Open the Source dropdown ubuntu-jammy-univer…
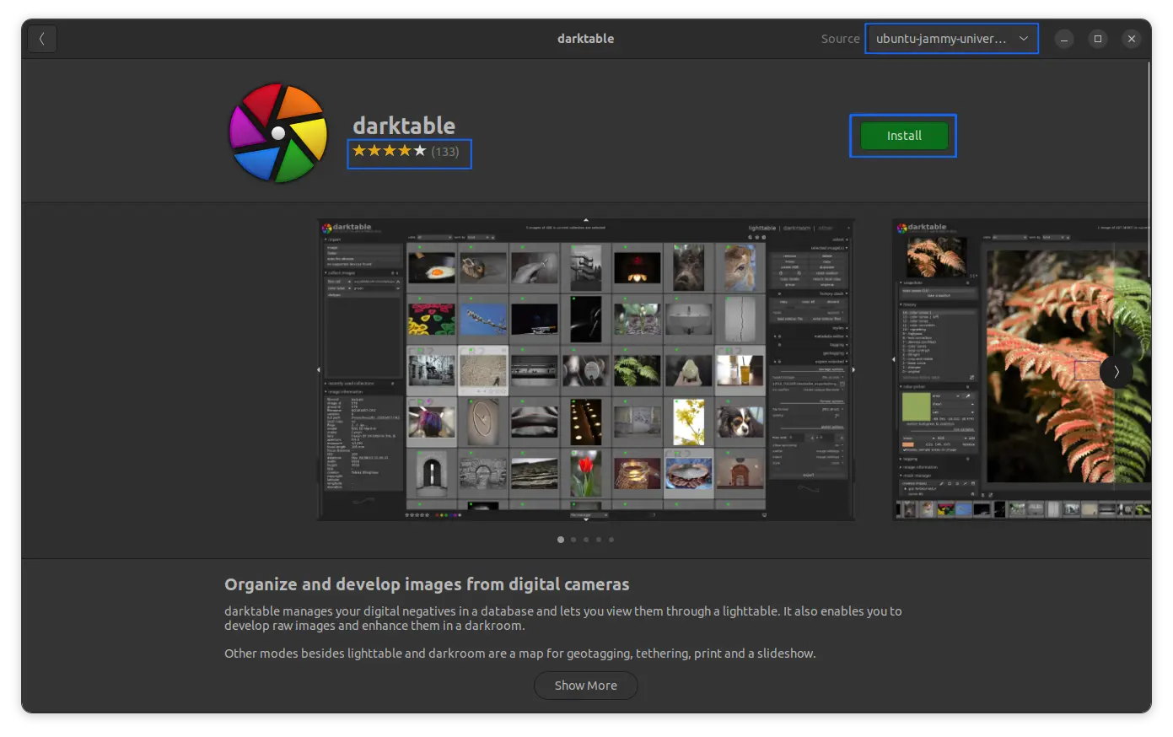 951,39
